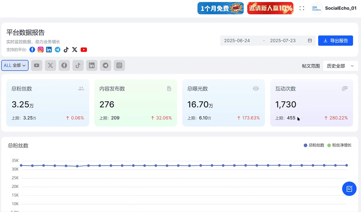Open the SocialEcho_01 account menu
This screenshot has height=212, width=361.
tap(334, 8)
